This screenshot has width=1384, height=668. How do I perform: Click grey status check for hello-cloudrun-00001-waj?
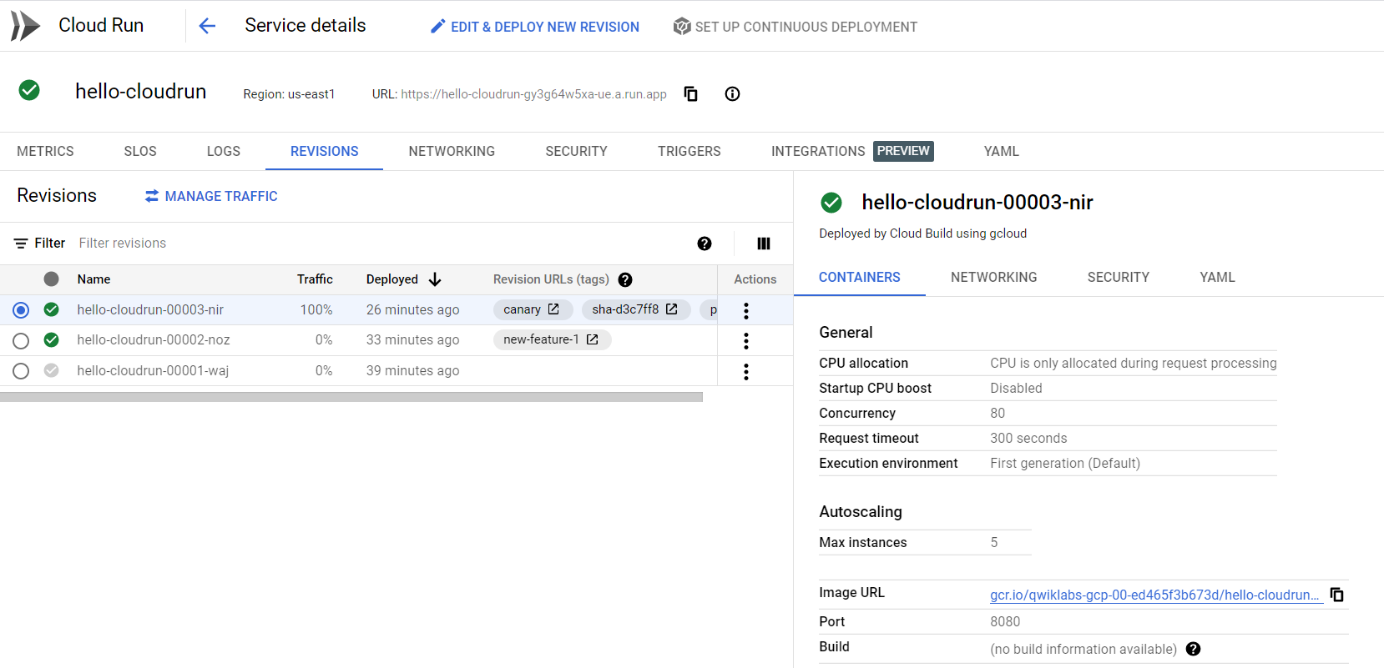(52, 370)
